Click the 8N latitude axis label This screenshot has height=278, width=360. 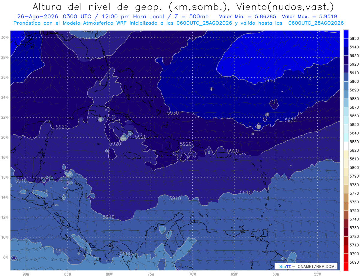[x=6, y=257]
